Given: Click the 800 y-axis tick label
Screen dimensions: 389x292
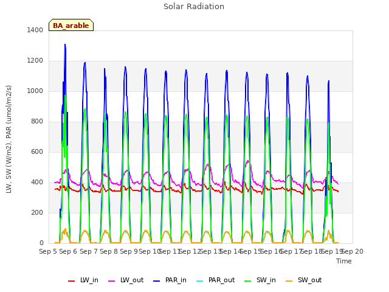Looking at the screenshot, I should click(x=37, y=122).
